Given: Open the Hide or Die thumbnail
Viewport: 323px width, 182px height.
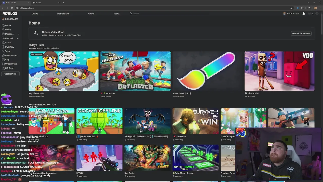Looking at the screenshot, I should click(279, 71).
